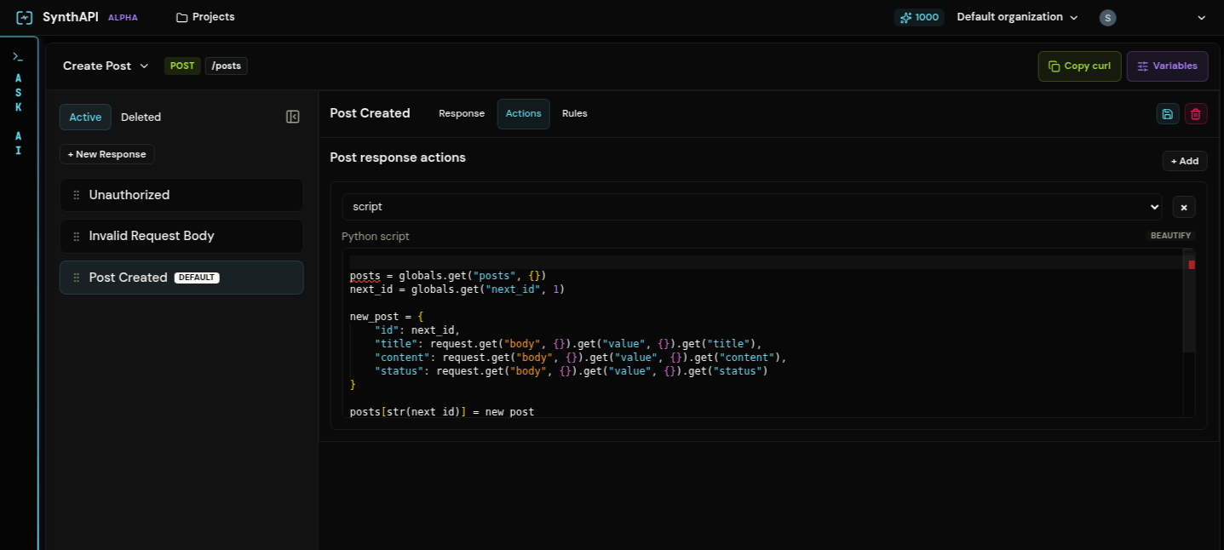
Task: Click the Post Created heading
Action: [x=370, y=113]
